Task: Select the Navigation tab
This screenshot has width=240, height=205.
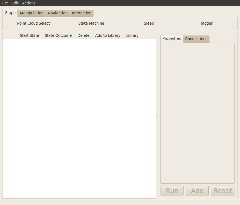Action: click(58, 13)
